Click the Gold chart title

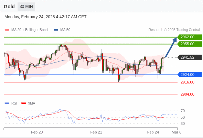click(x=9, y=7)
